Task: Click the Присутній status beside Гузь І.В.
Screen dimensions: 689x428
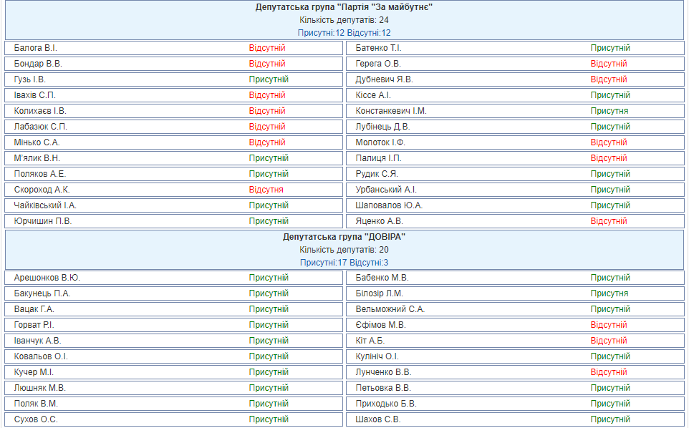Action: (x=269, y=79)
